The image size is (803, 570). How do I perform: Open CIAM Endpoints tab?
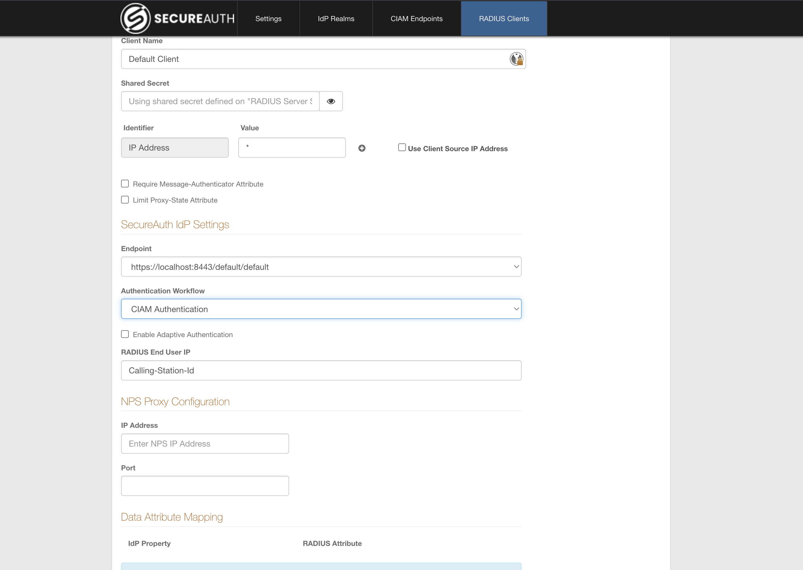pyautogui.click(x=416, y=19)
